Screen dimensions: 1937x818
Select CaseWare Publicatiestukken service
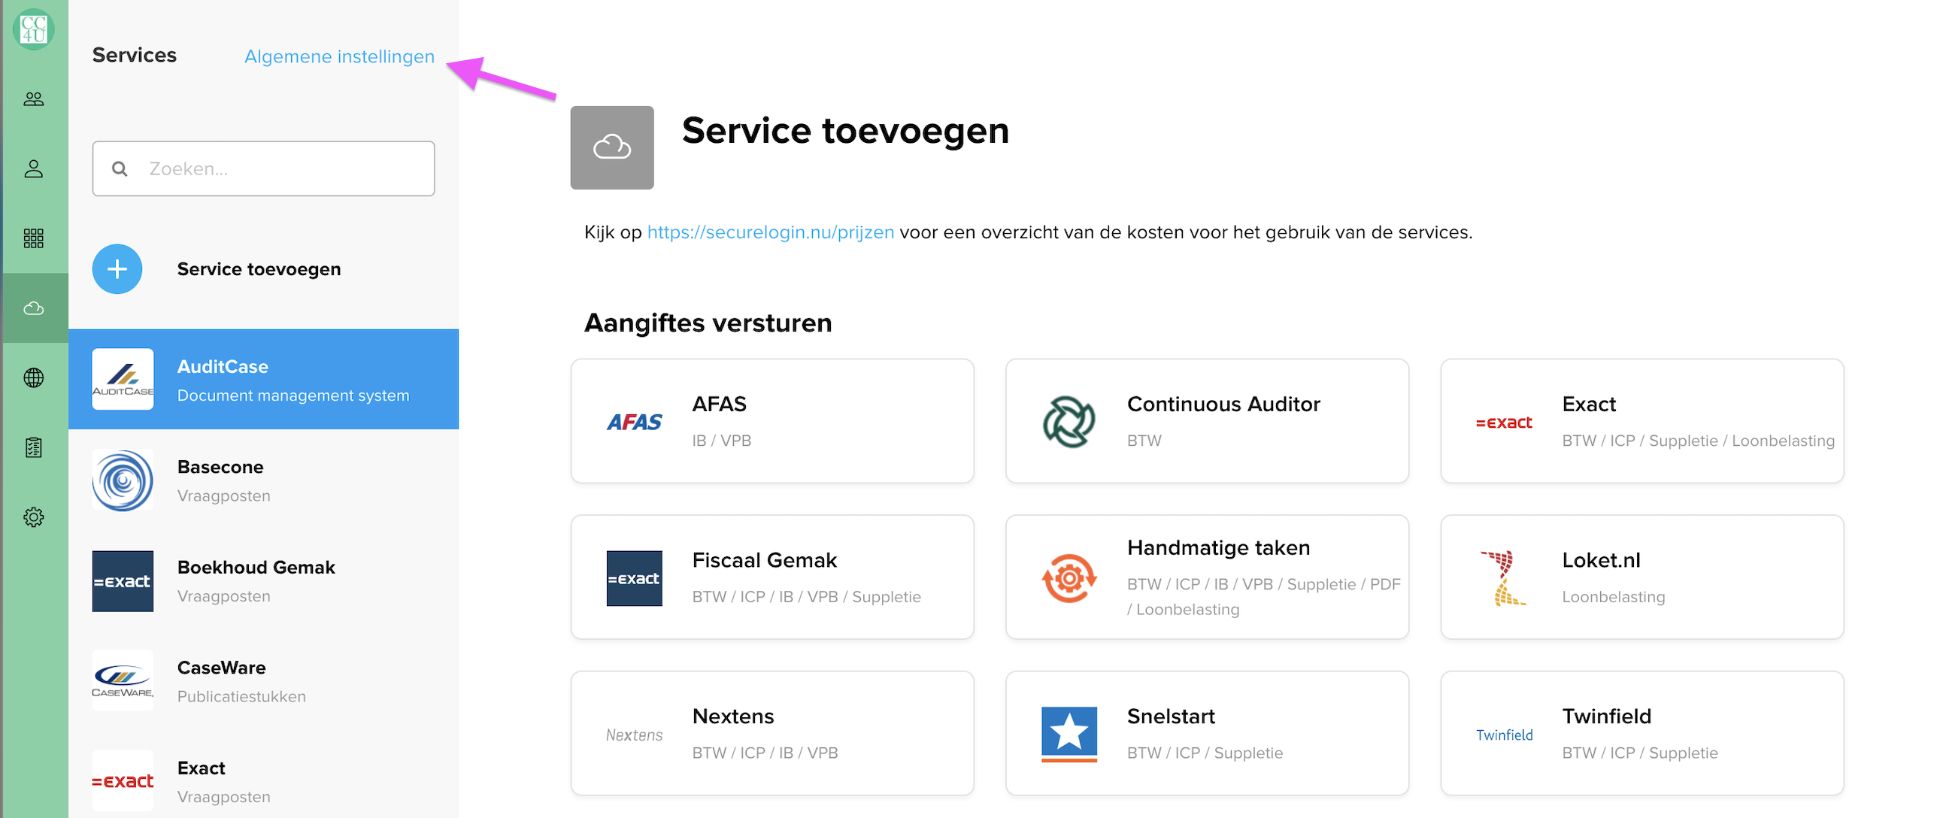pyautogui.click(x=263, y=681)
